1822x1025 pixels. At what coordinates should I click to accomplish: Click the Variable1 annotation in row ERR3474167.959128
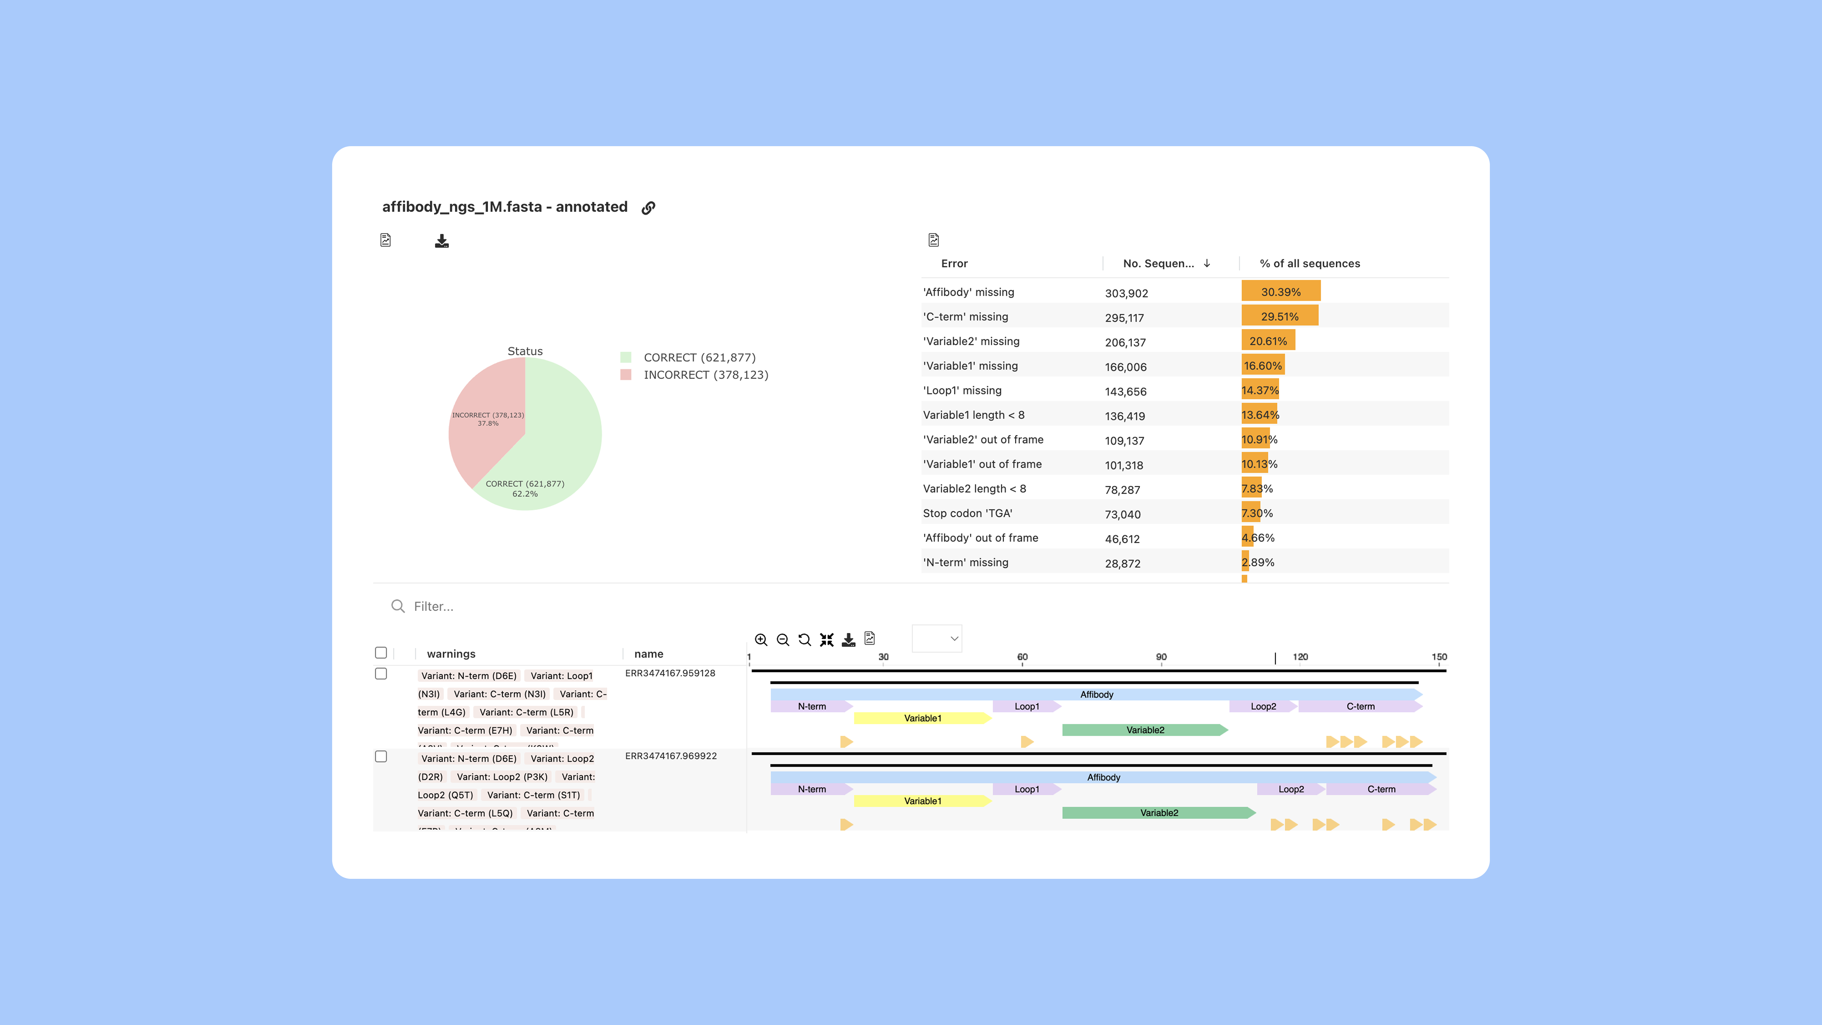[x=922, y=718]
